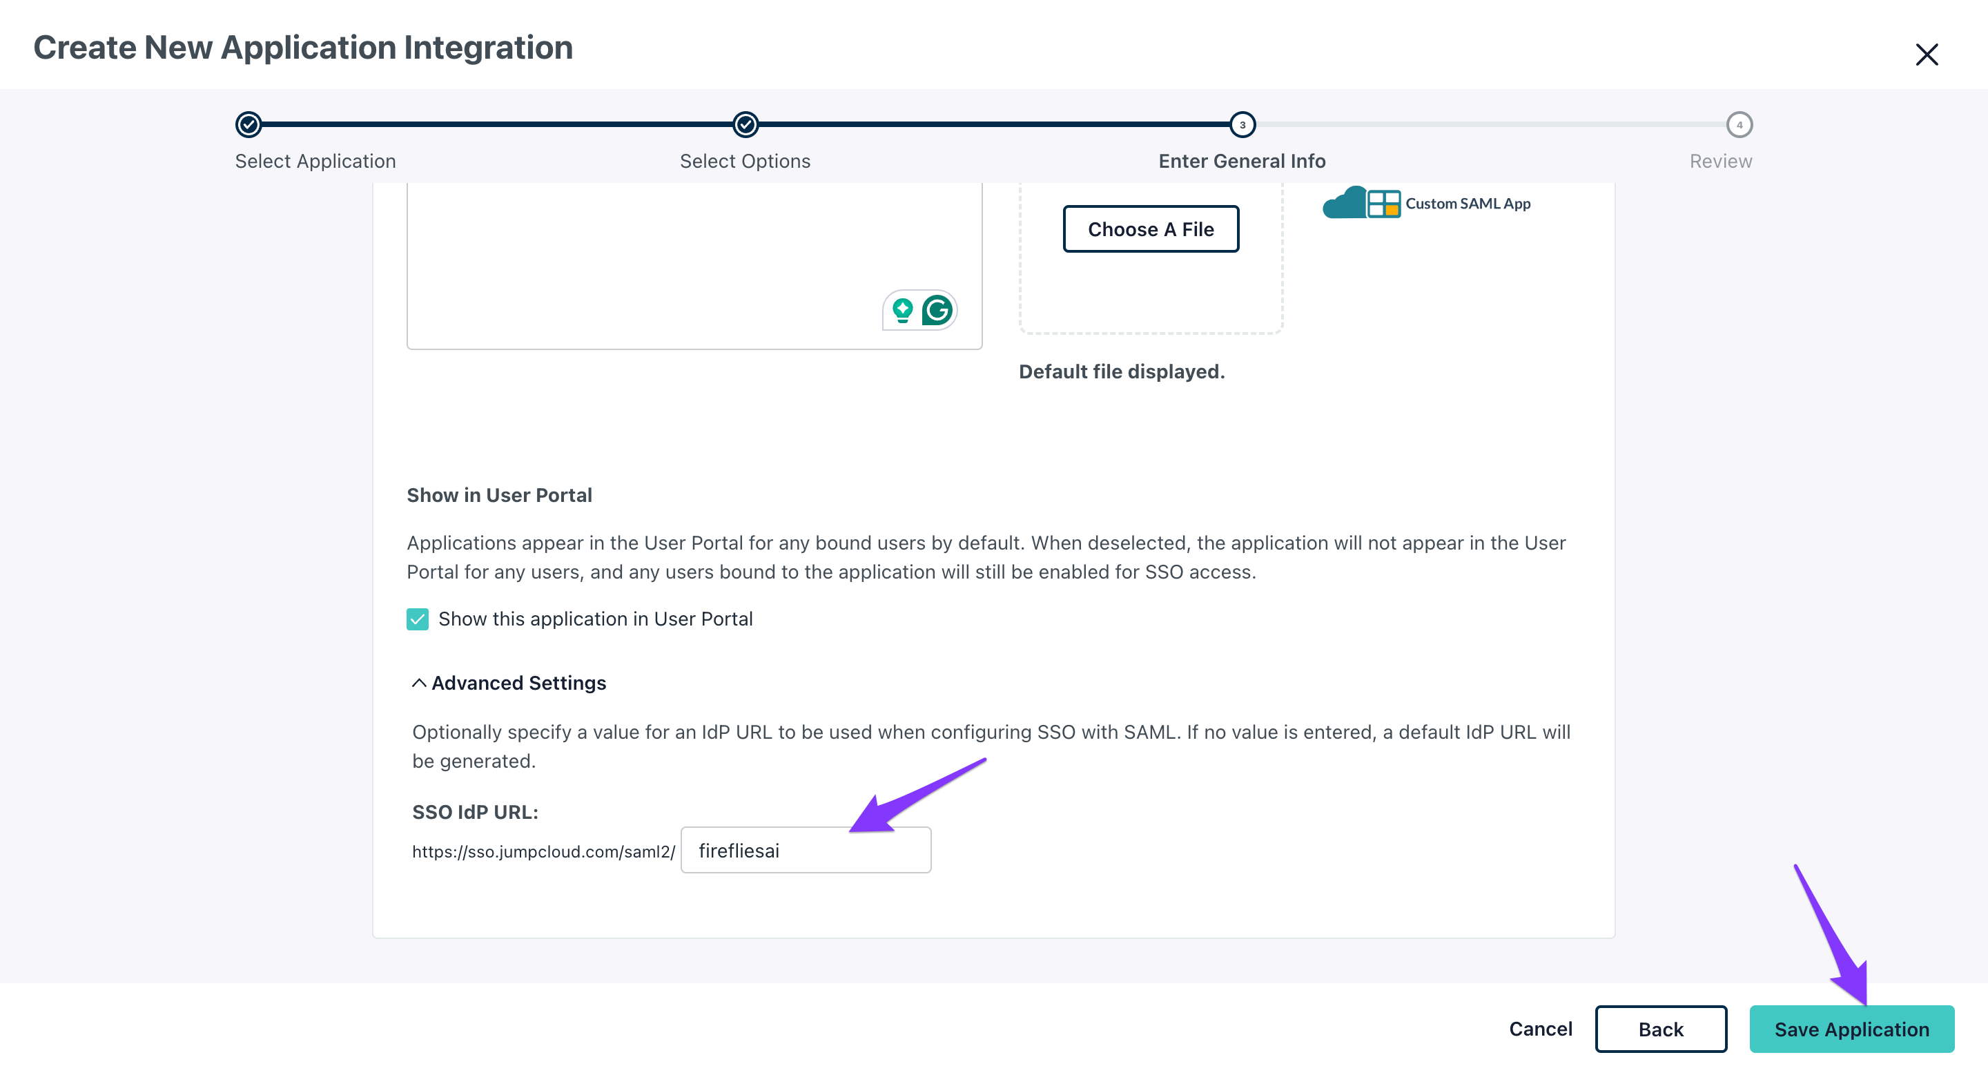Click the Select Application step label
Screen dimensions: 1988x1075
[x=315, y=162]
